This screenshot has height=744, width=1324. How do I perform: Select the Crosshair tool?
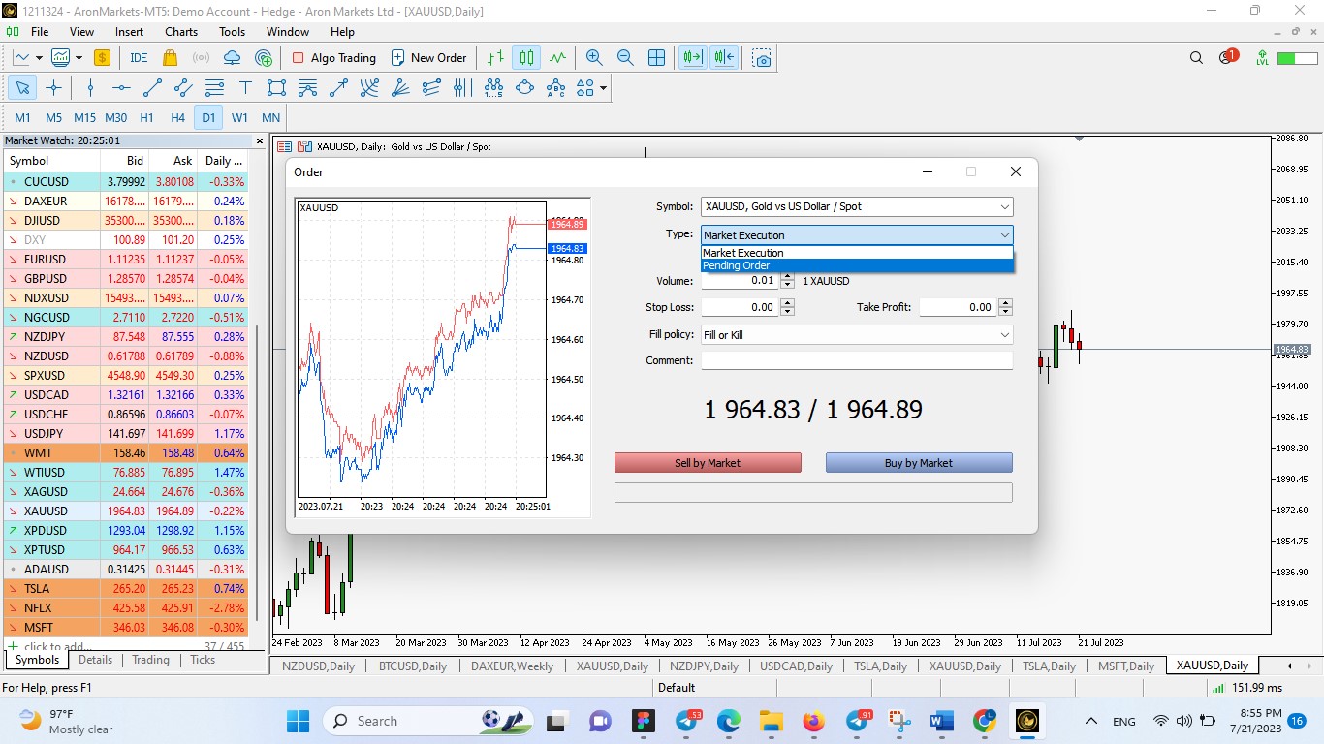click(54, 88)
